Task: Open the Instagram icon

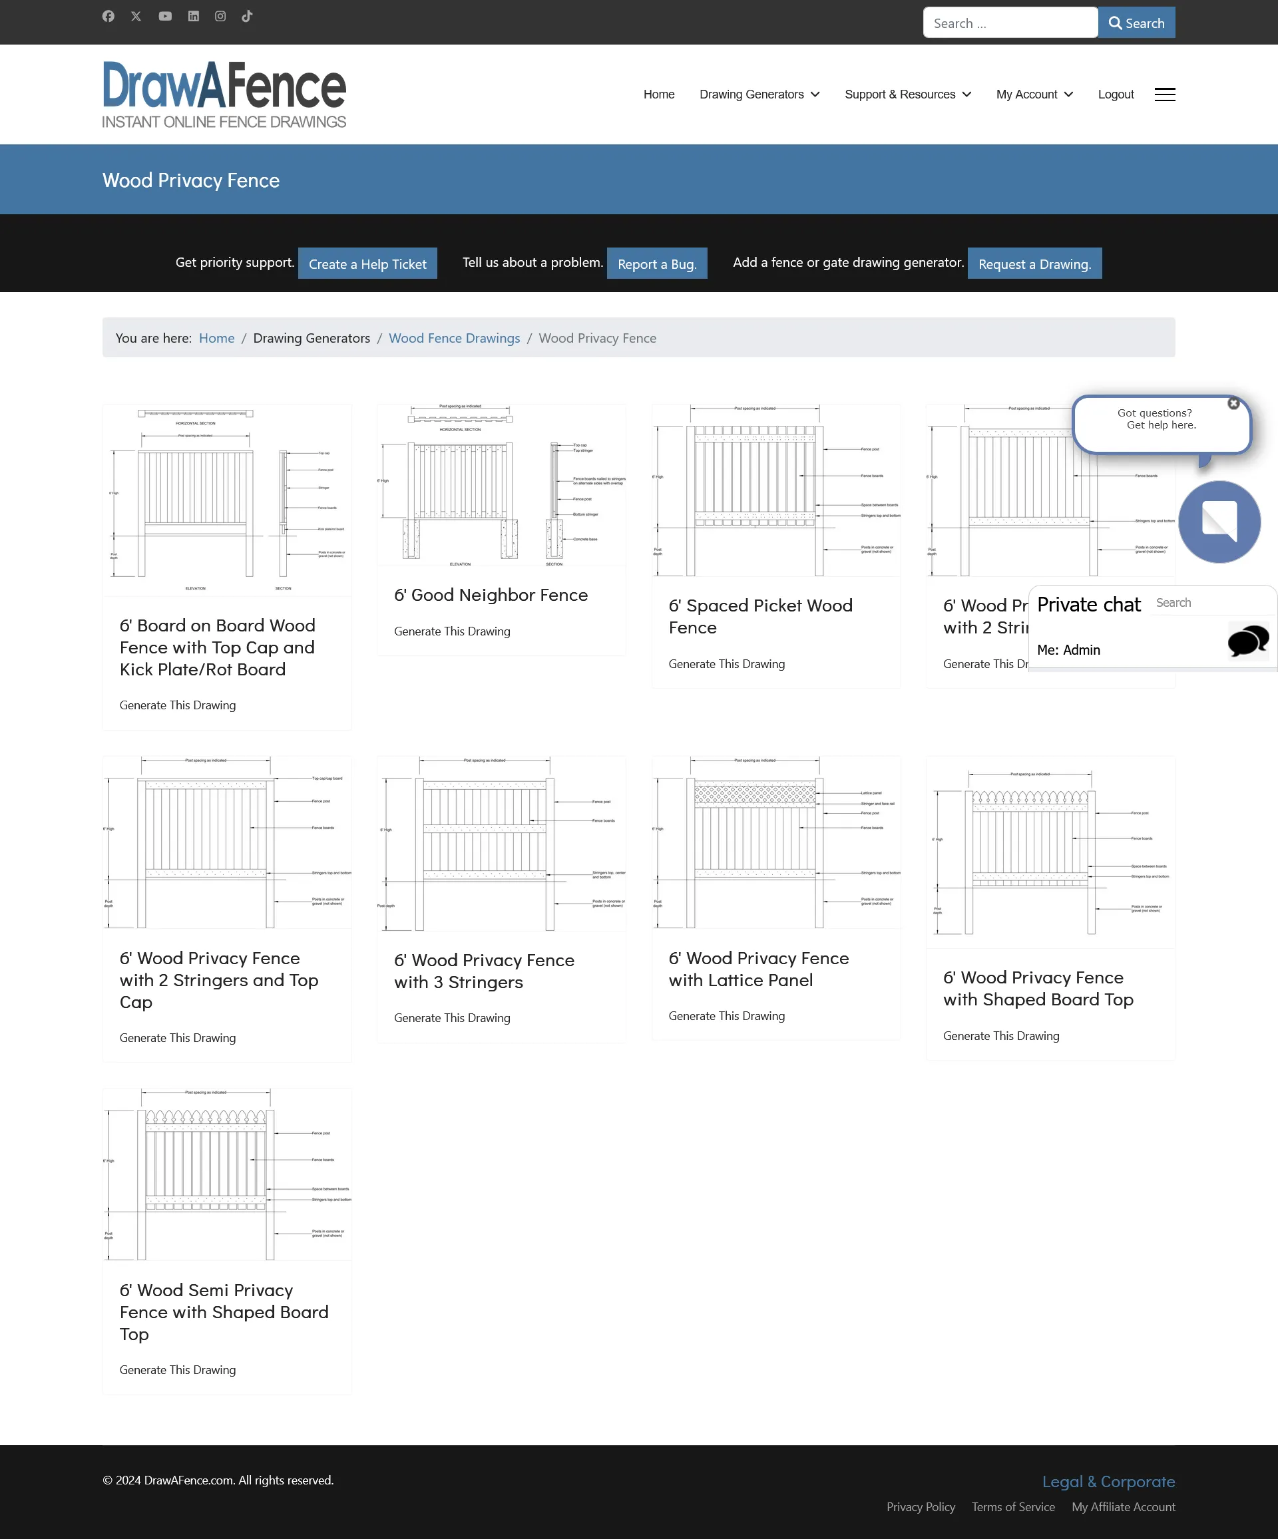Action: pyautogui.click(x=221, y=16)
